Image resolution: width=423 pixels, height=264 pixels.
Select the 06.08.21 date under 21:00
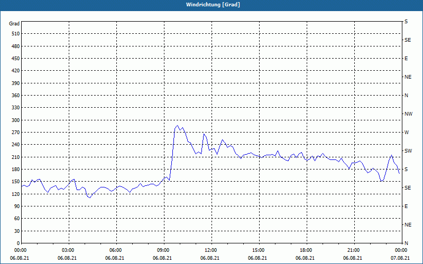(x=353, y=258)
